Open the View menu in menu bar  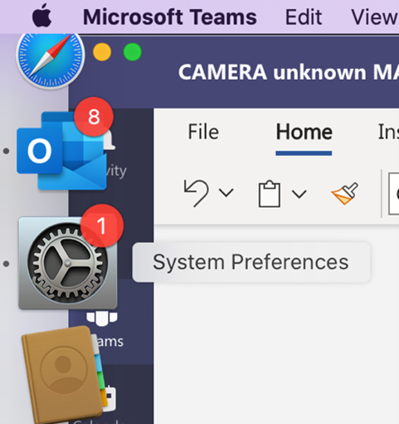click(375, 17)
